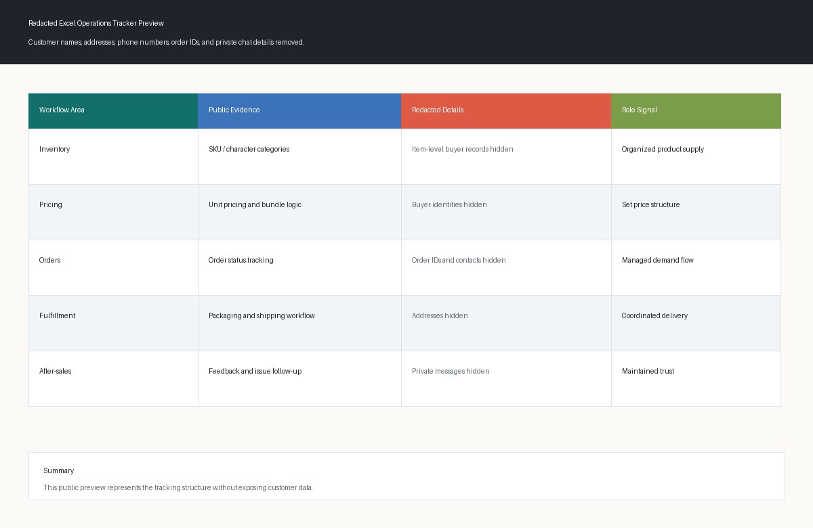Click the 'Organized product supply' cell
The height and width of the screenshot is (528, 813).
coord(696,156)
